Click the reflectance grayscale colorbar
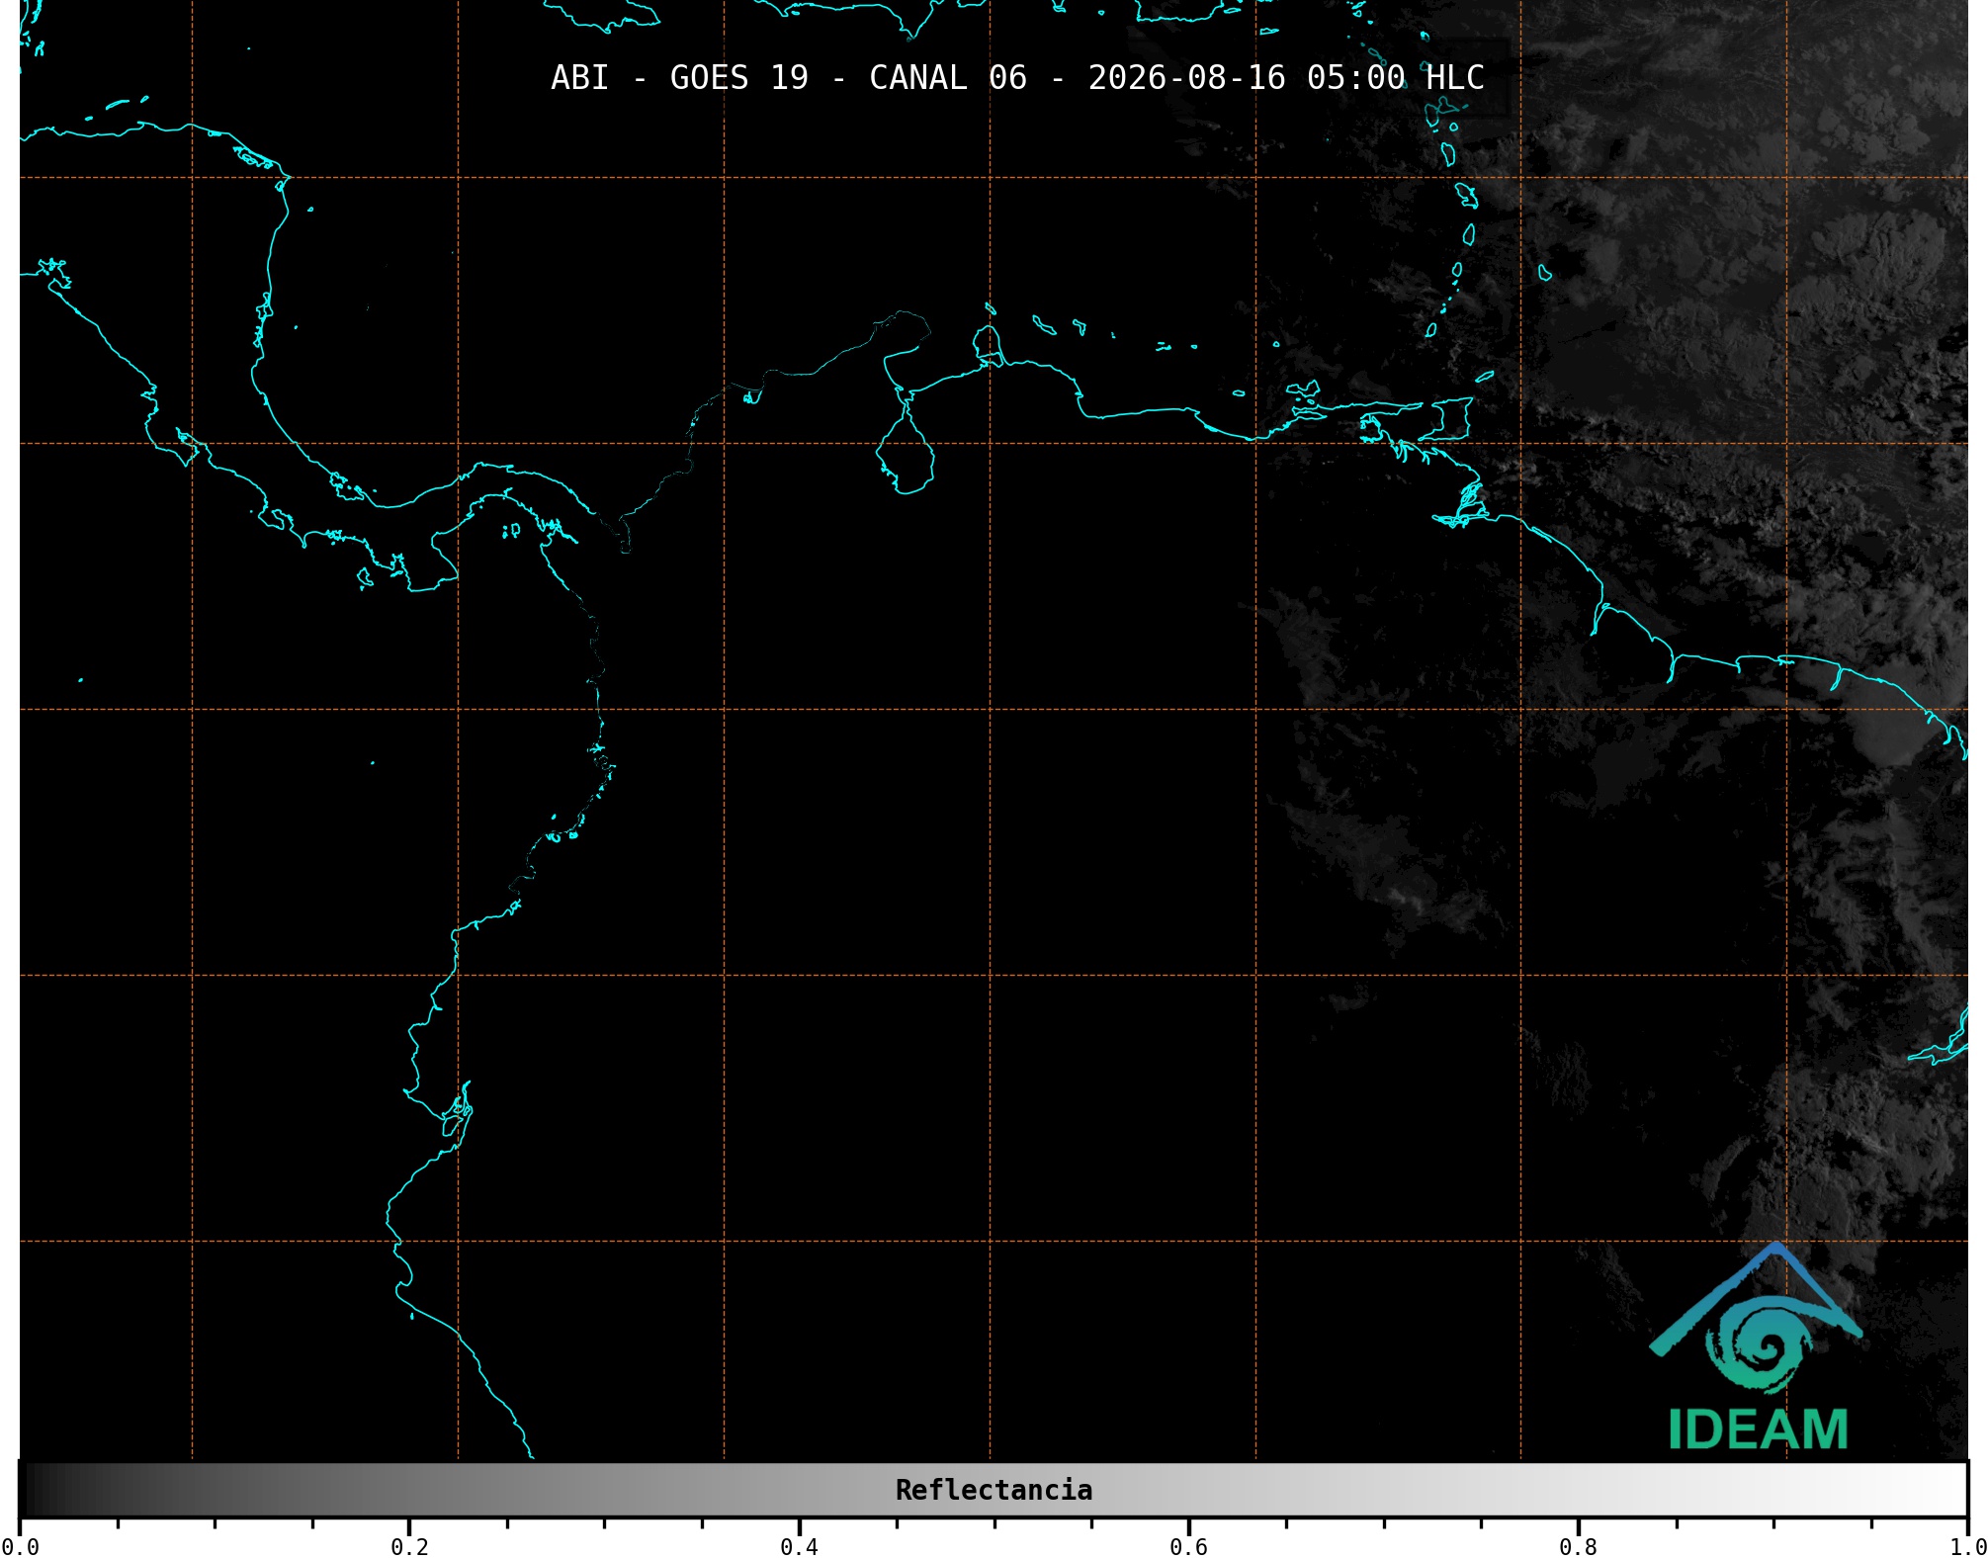Viewport: 1988px width, 1559px height. [994, 1490]
